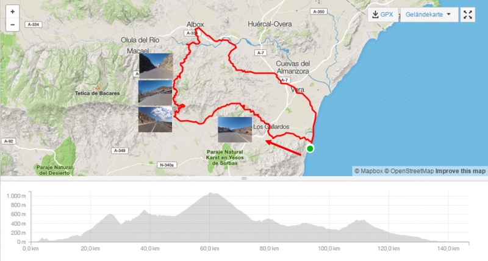Open the middle mountain road photo thumbnail
Screen dimensions: 488x261
(x=155, y=93)
